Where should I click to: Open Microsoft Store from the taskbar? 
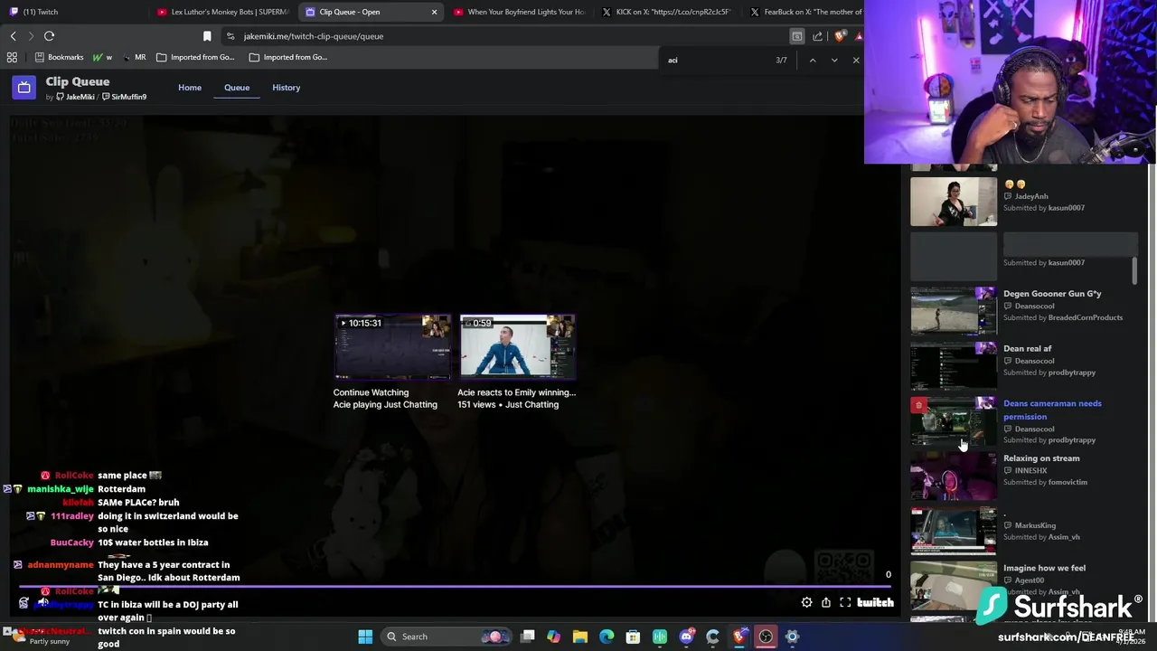[x=633, y=637]
